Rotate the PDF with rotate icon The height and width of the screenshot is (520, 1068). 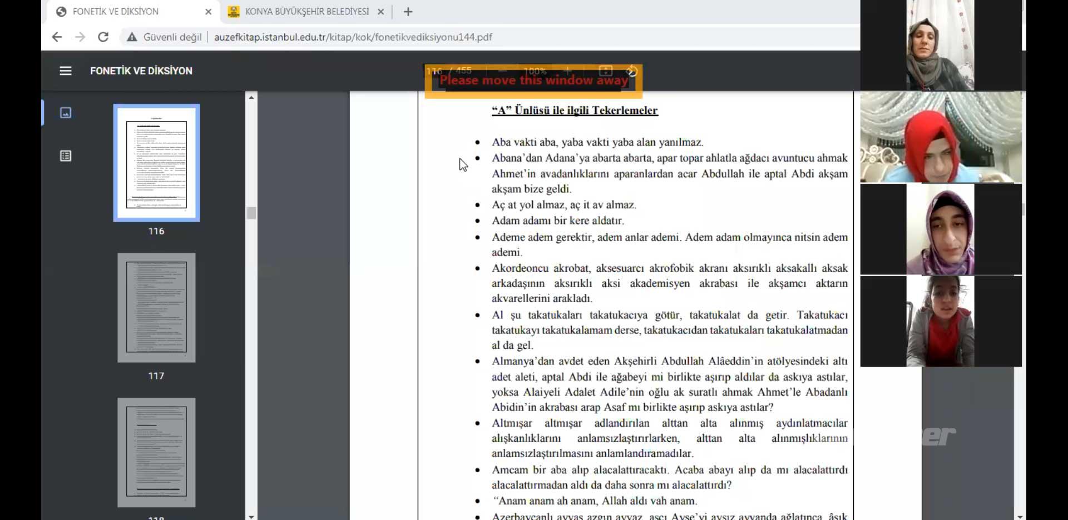click(632, 71)
